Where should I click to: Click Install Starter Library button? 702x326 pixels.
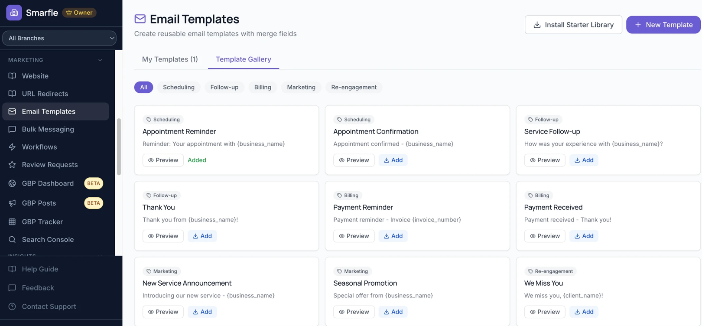tap(573, 25)
